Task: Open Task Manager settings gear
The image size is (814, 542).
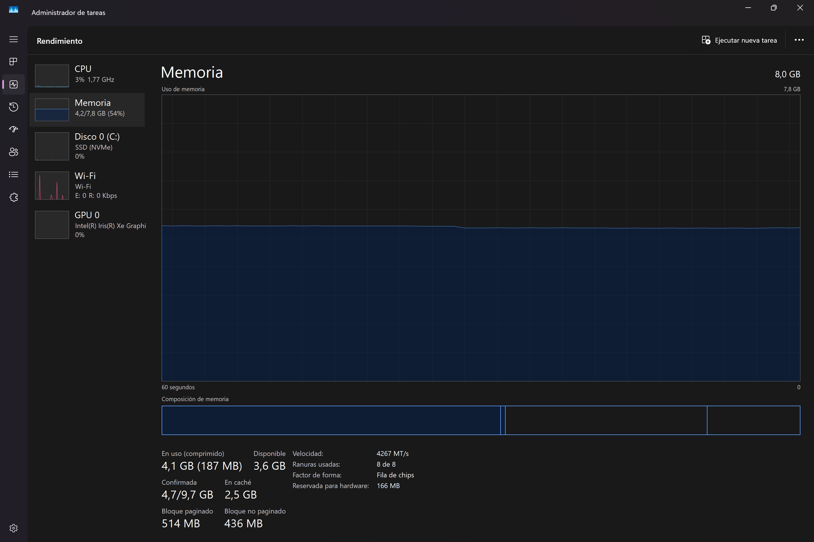Action: point(14,528)
